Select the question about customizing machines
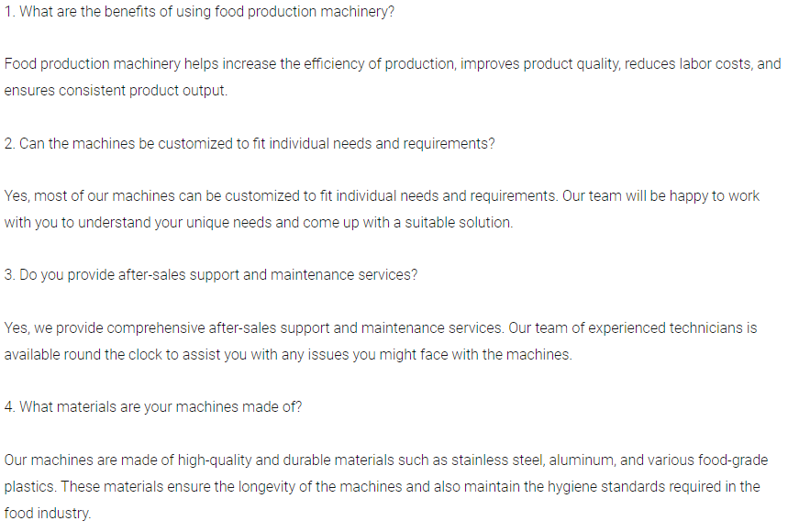 250,144
